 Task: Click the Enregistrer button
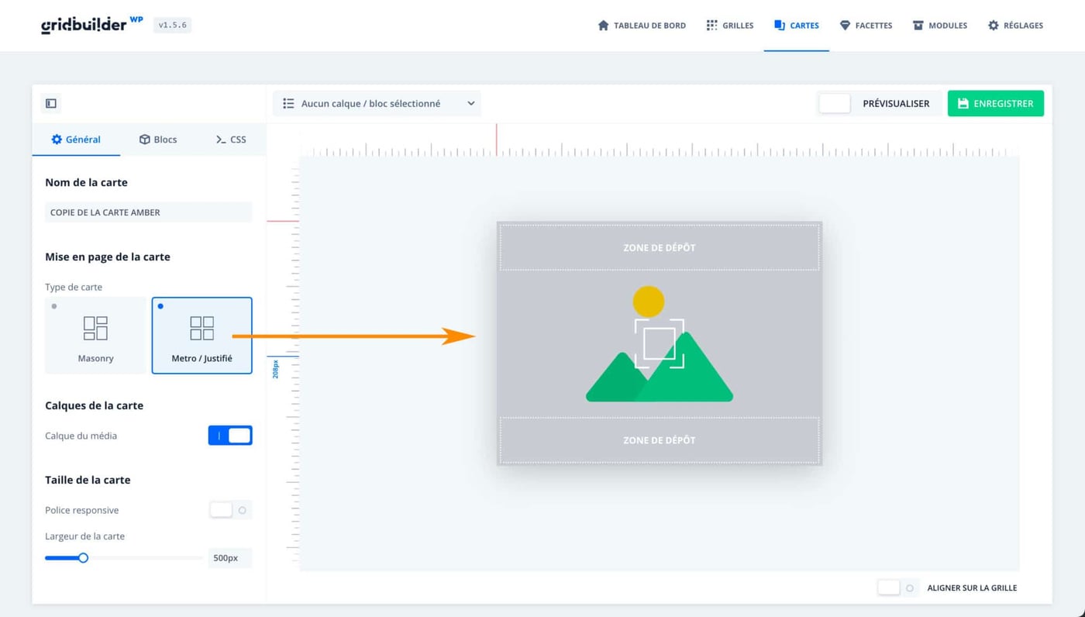995,102
